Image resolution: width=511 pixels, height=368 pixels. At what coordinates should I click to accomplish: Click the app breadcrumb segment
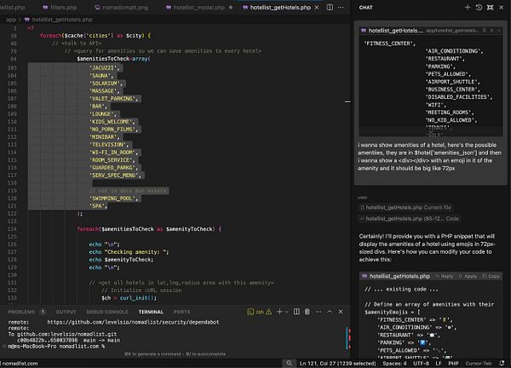point(11,20)
